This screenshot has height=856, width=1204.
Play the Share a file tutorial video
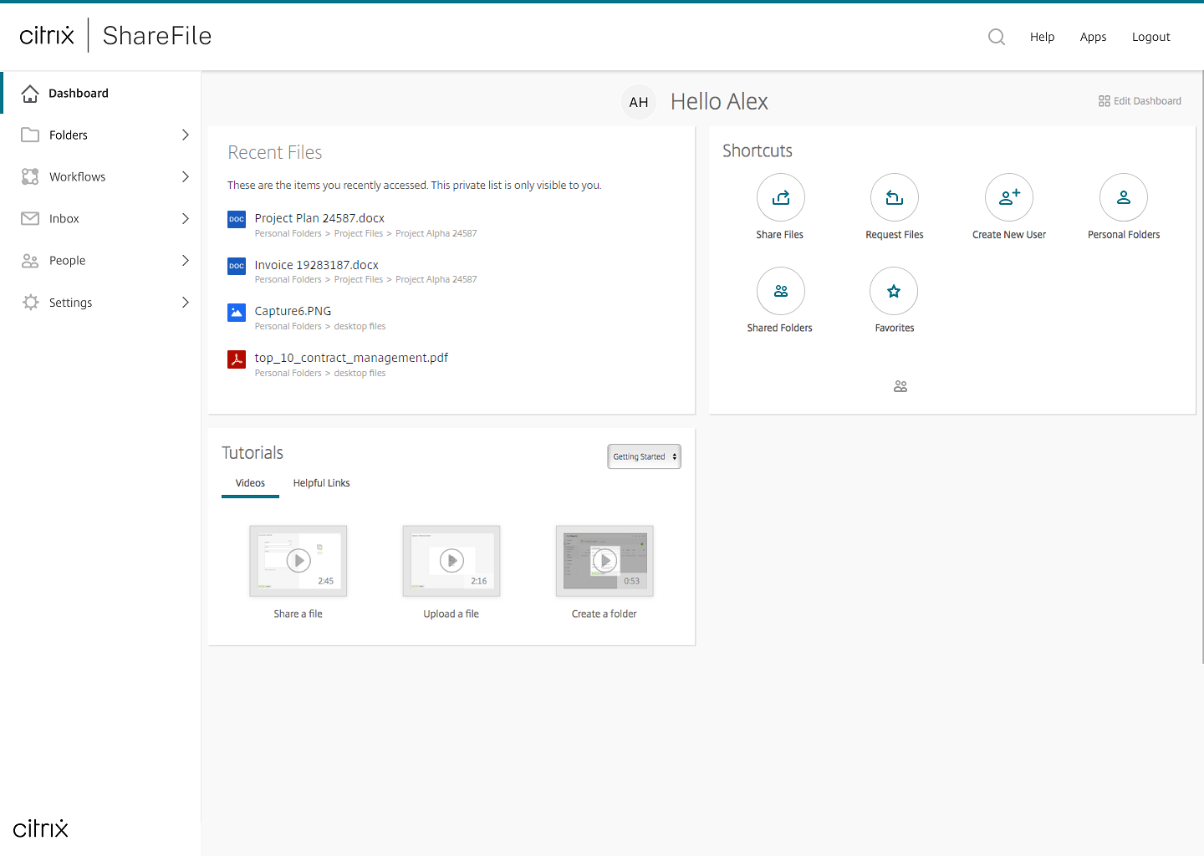click(x=298, y=560)
